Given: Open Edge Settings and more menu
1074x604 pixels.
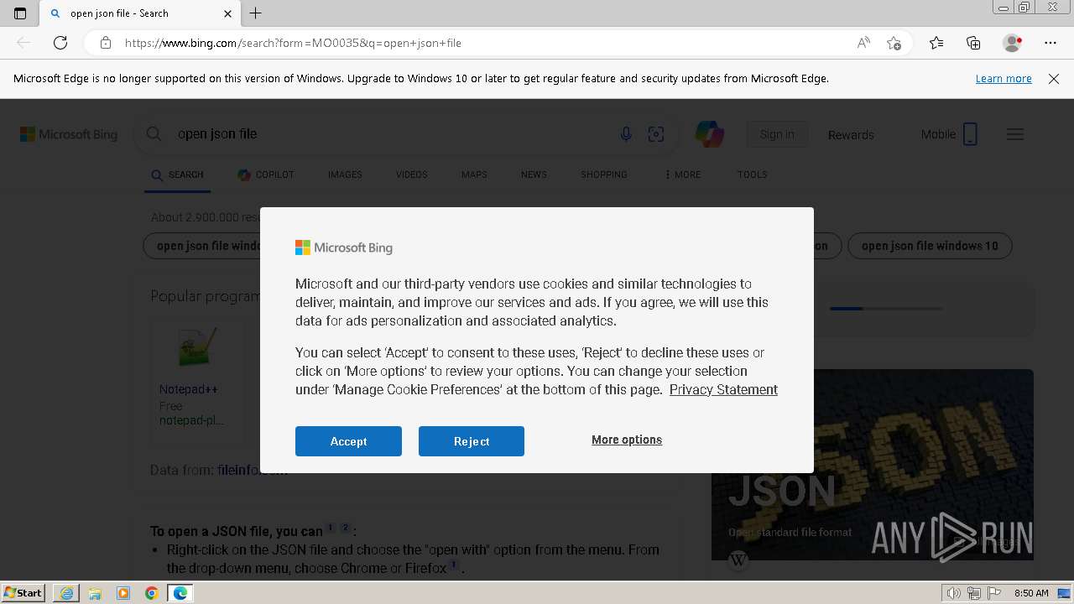Looking at the screenshot, I should [x=1051, y=43].
